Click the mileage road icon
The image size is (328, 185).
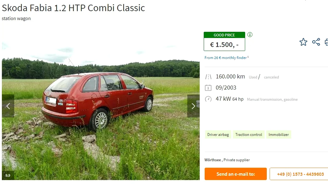click(x=208, y=77)
